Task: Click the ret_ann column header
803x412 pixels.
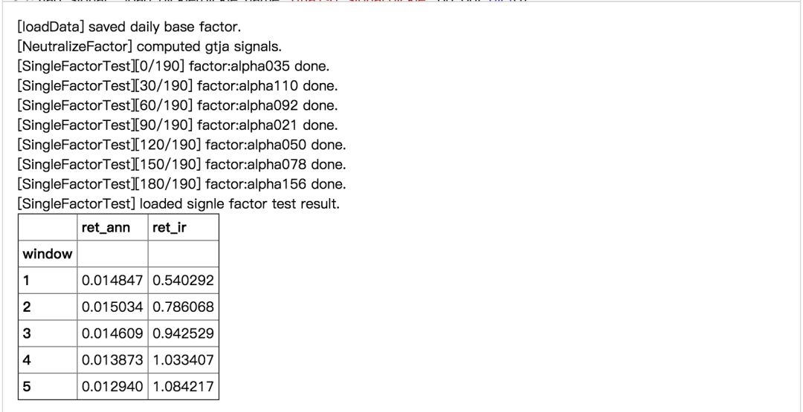Action: point(106,228)
